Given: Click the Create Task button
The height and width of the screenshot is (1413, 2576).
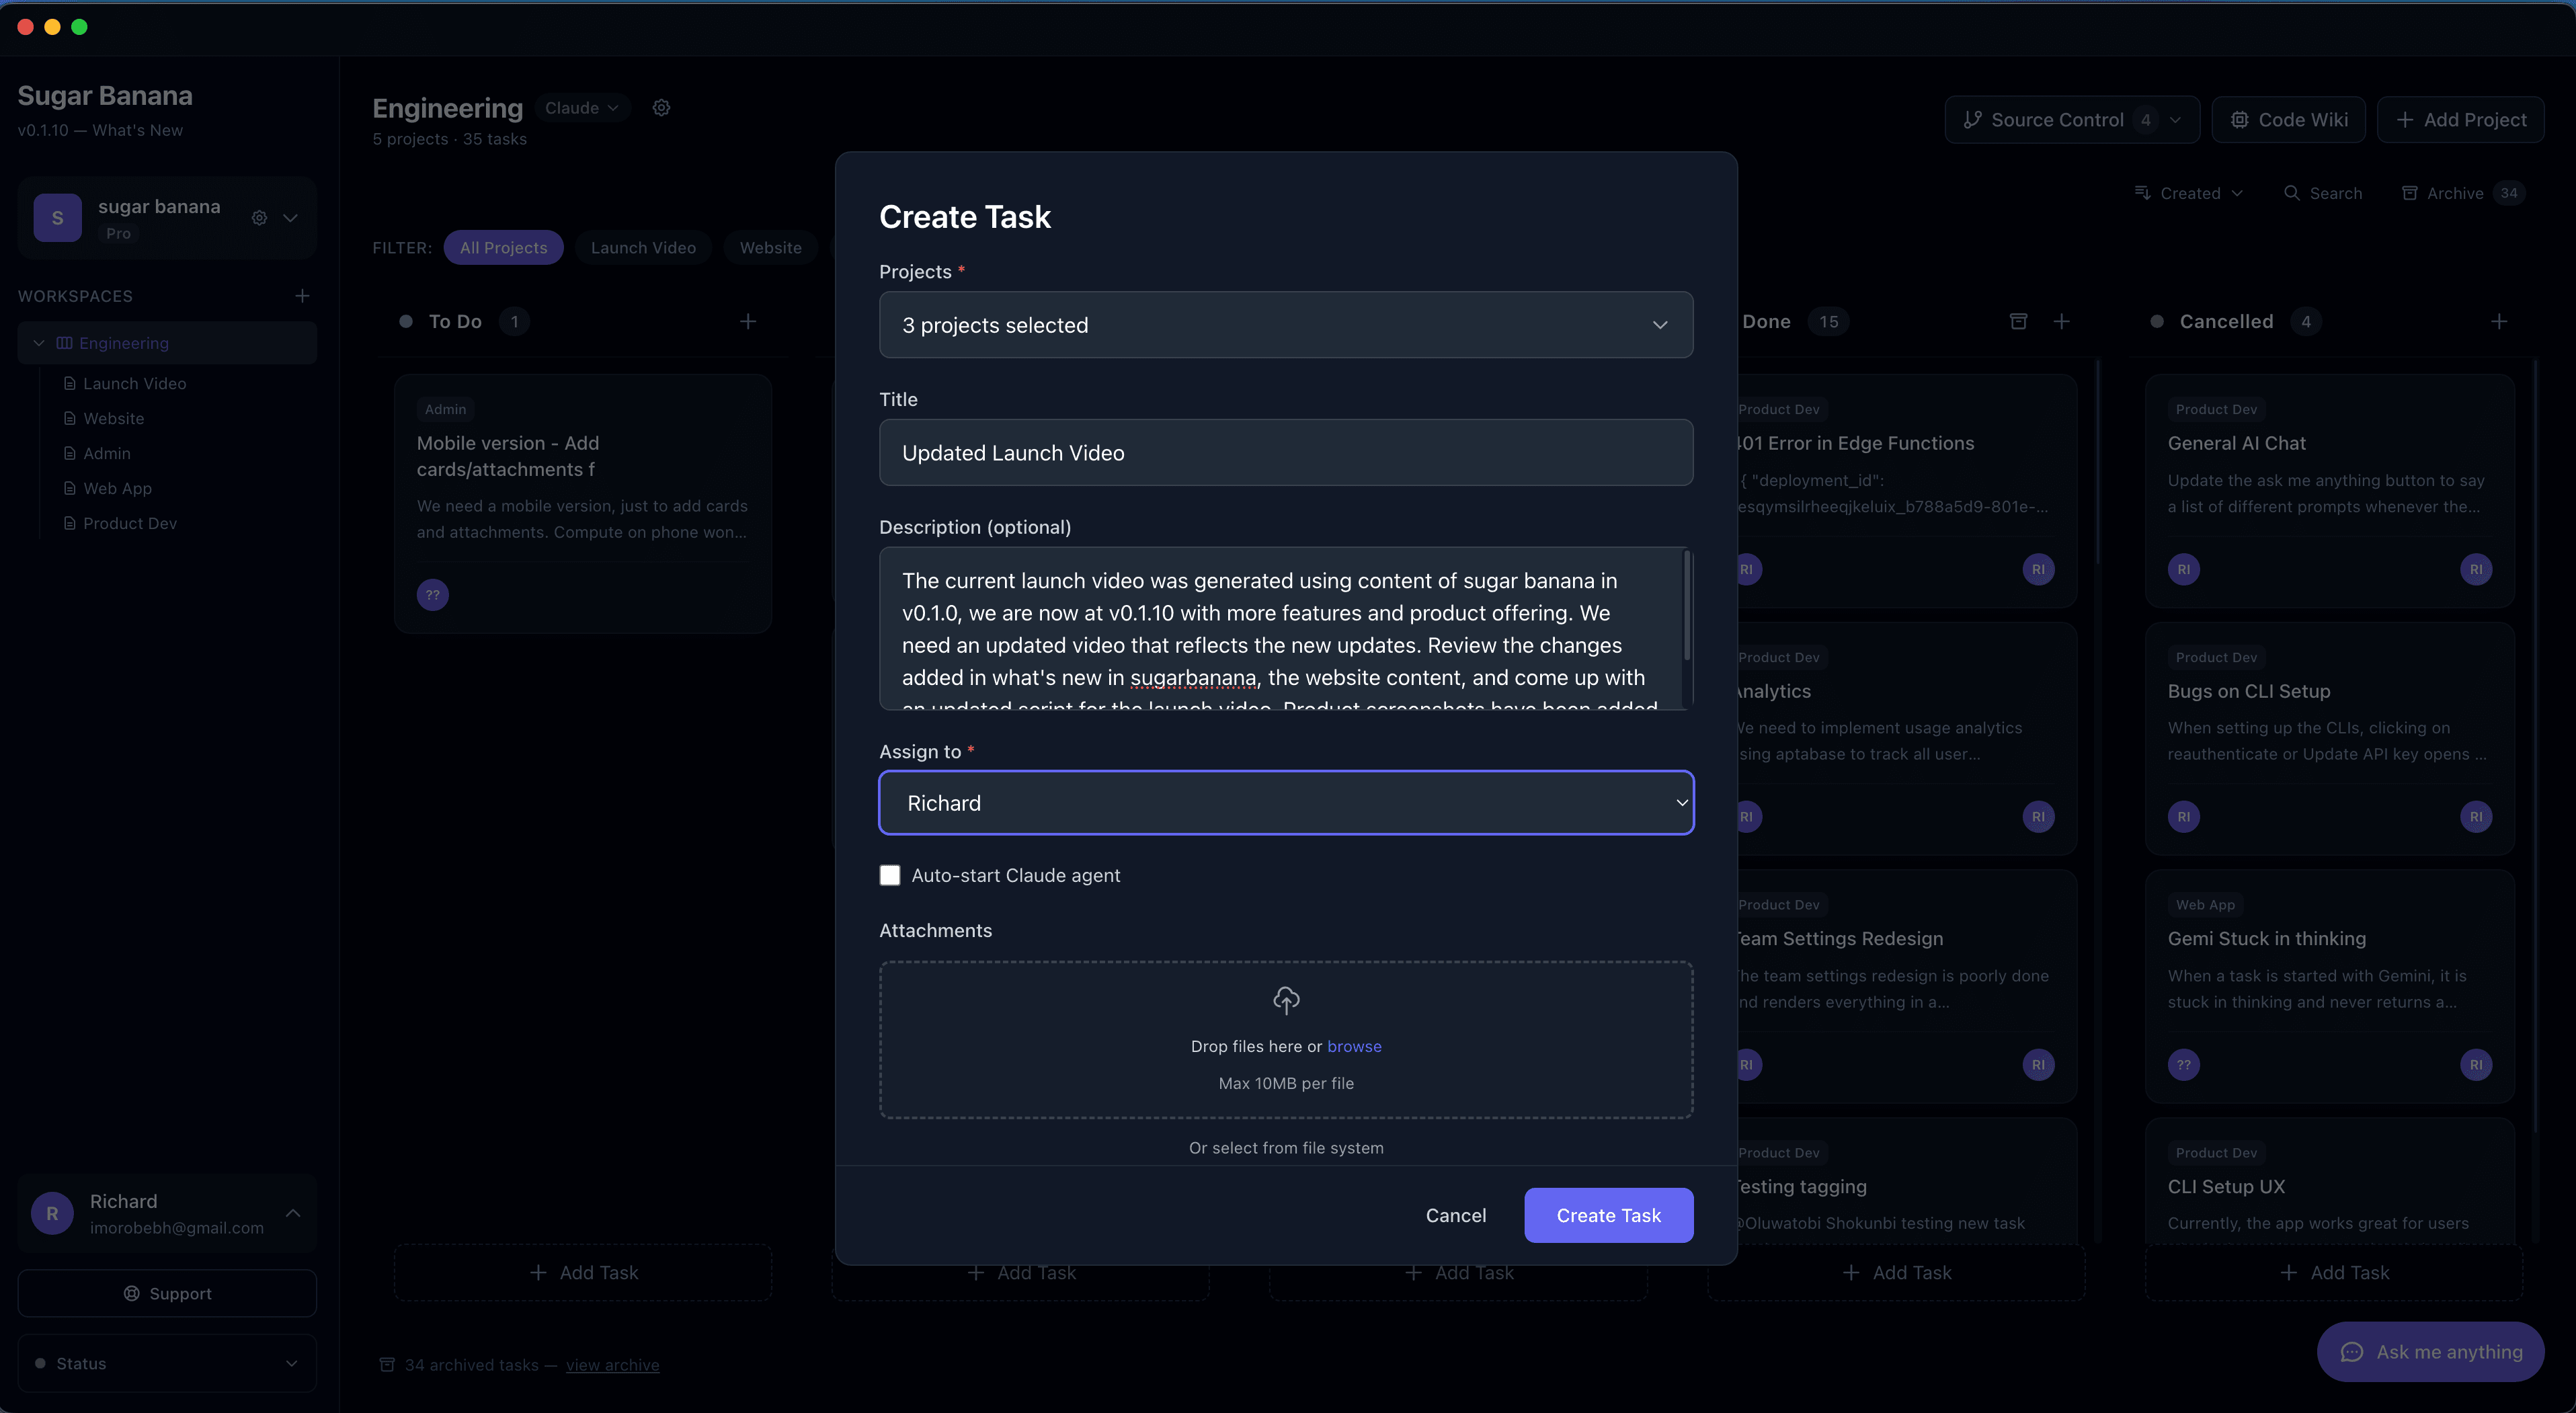Looking at the screenshot, I should pyautogui.click(x=1607, y=1215).
